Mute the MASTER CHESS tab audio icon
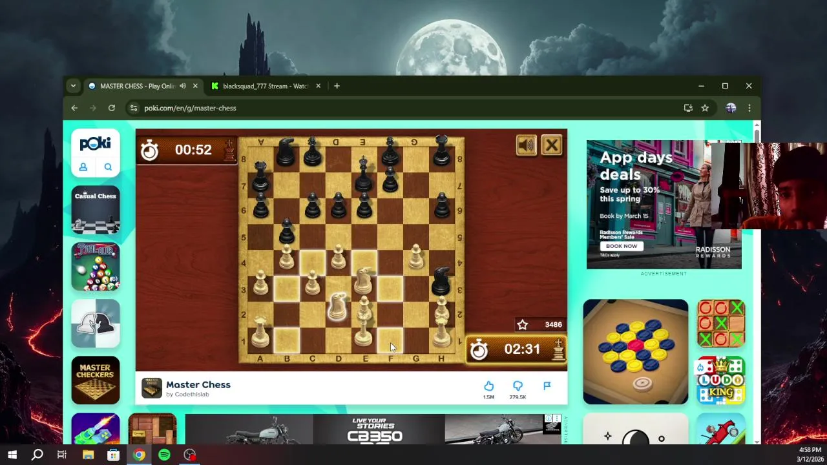The image size is (827, 465). click(183, 86)
